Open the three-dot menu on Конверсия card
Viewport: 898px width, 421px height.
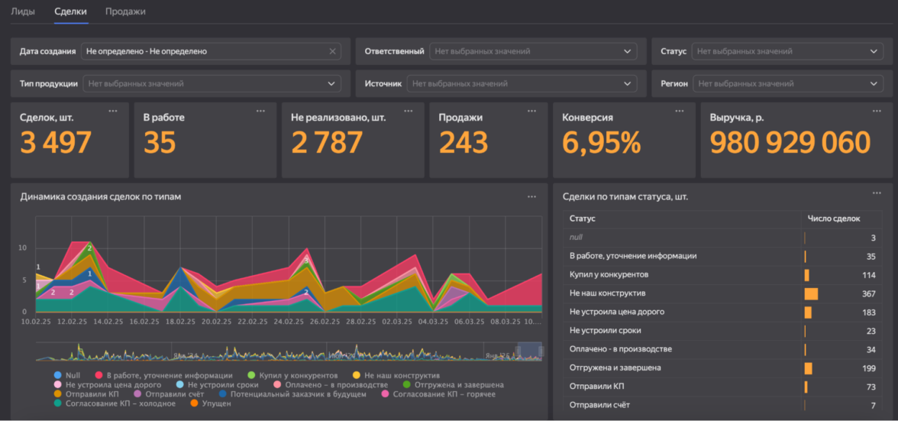[x=680, y=112]
